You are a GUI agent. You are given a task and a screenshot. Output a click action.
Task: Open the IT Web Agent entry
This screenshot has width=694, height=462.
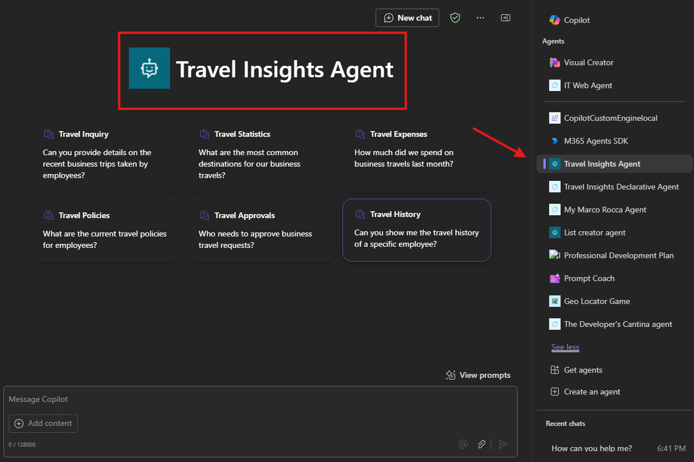pyautogui.click(x=614, y=85)
